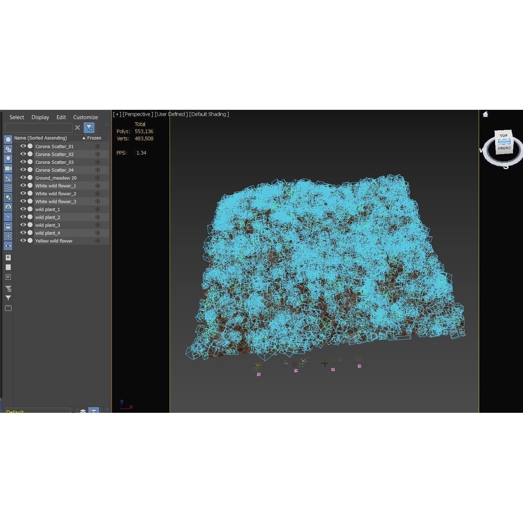Toggle visibility of Ground_meadow 20

tap(23, 178)
